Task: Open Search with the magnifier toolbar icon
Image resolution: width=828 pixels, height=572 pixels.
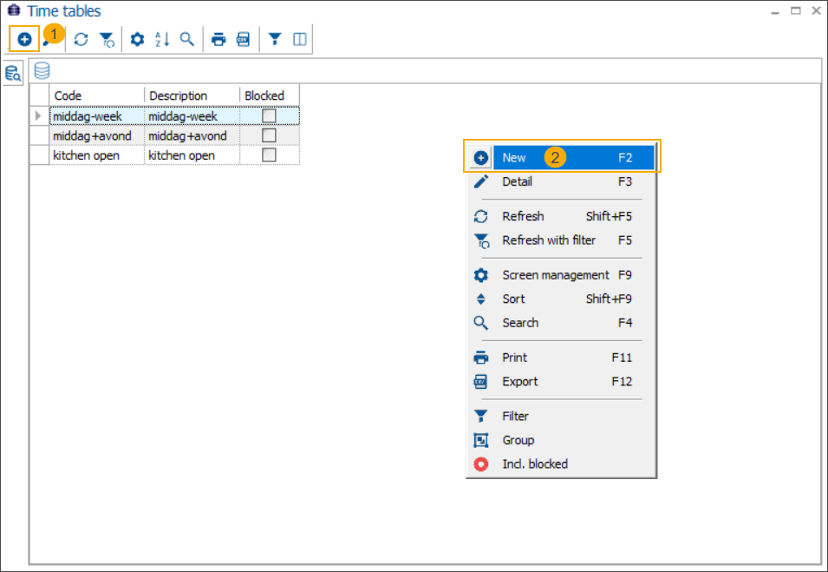Action: pyautogui.click(x=186, y=39)
